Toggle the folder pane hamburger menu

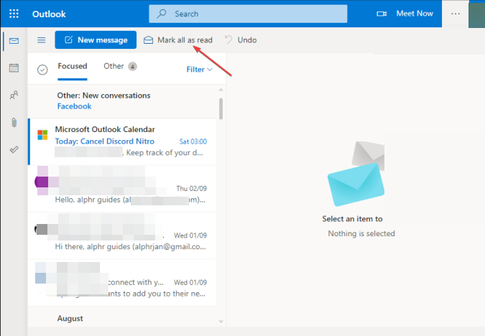pos(42,40)
